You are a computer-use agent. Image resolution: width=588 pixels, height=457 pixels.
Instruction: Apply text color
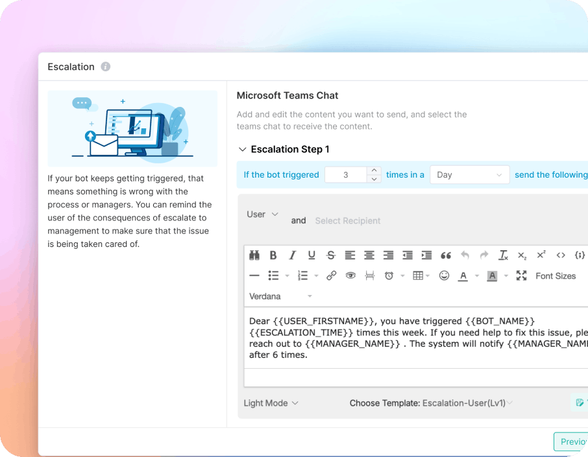[463, 276]
